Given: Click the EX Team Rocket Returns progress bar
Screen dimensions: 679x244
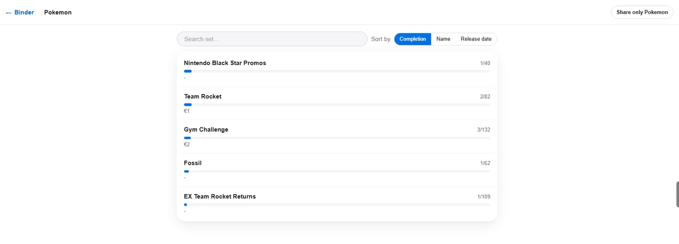Looking at the screenshot, I should pos(337,205).
